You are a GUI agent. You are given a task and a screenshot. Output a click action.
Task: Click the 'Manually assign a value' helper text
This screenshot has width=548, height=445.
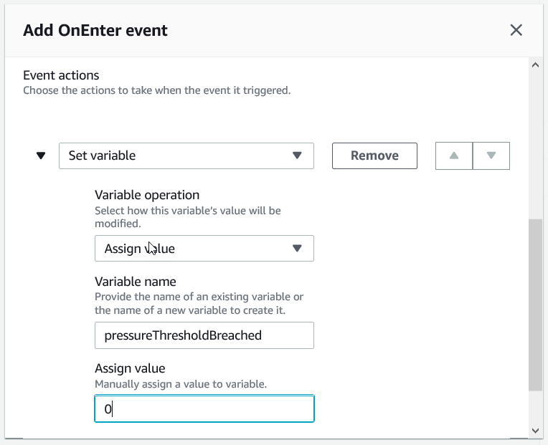(181, 384)
